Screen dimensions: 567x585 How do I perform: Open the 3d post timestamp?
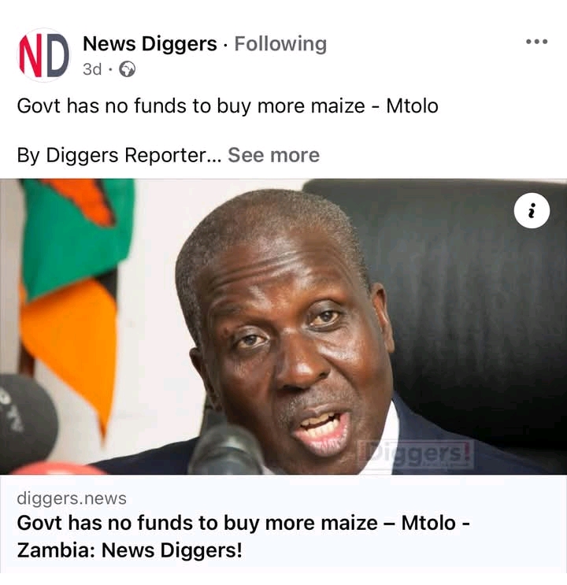[x=92, y=69]
